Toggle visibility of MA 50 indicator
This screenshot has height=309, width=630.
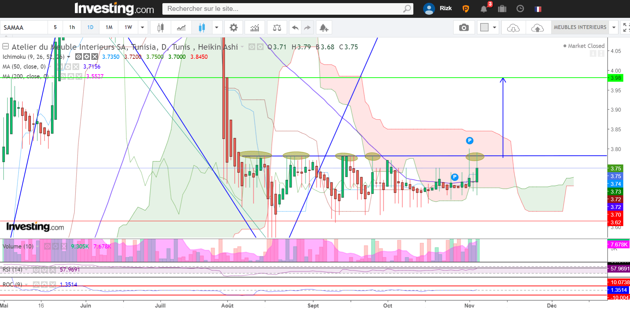click(59, 66)
